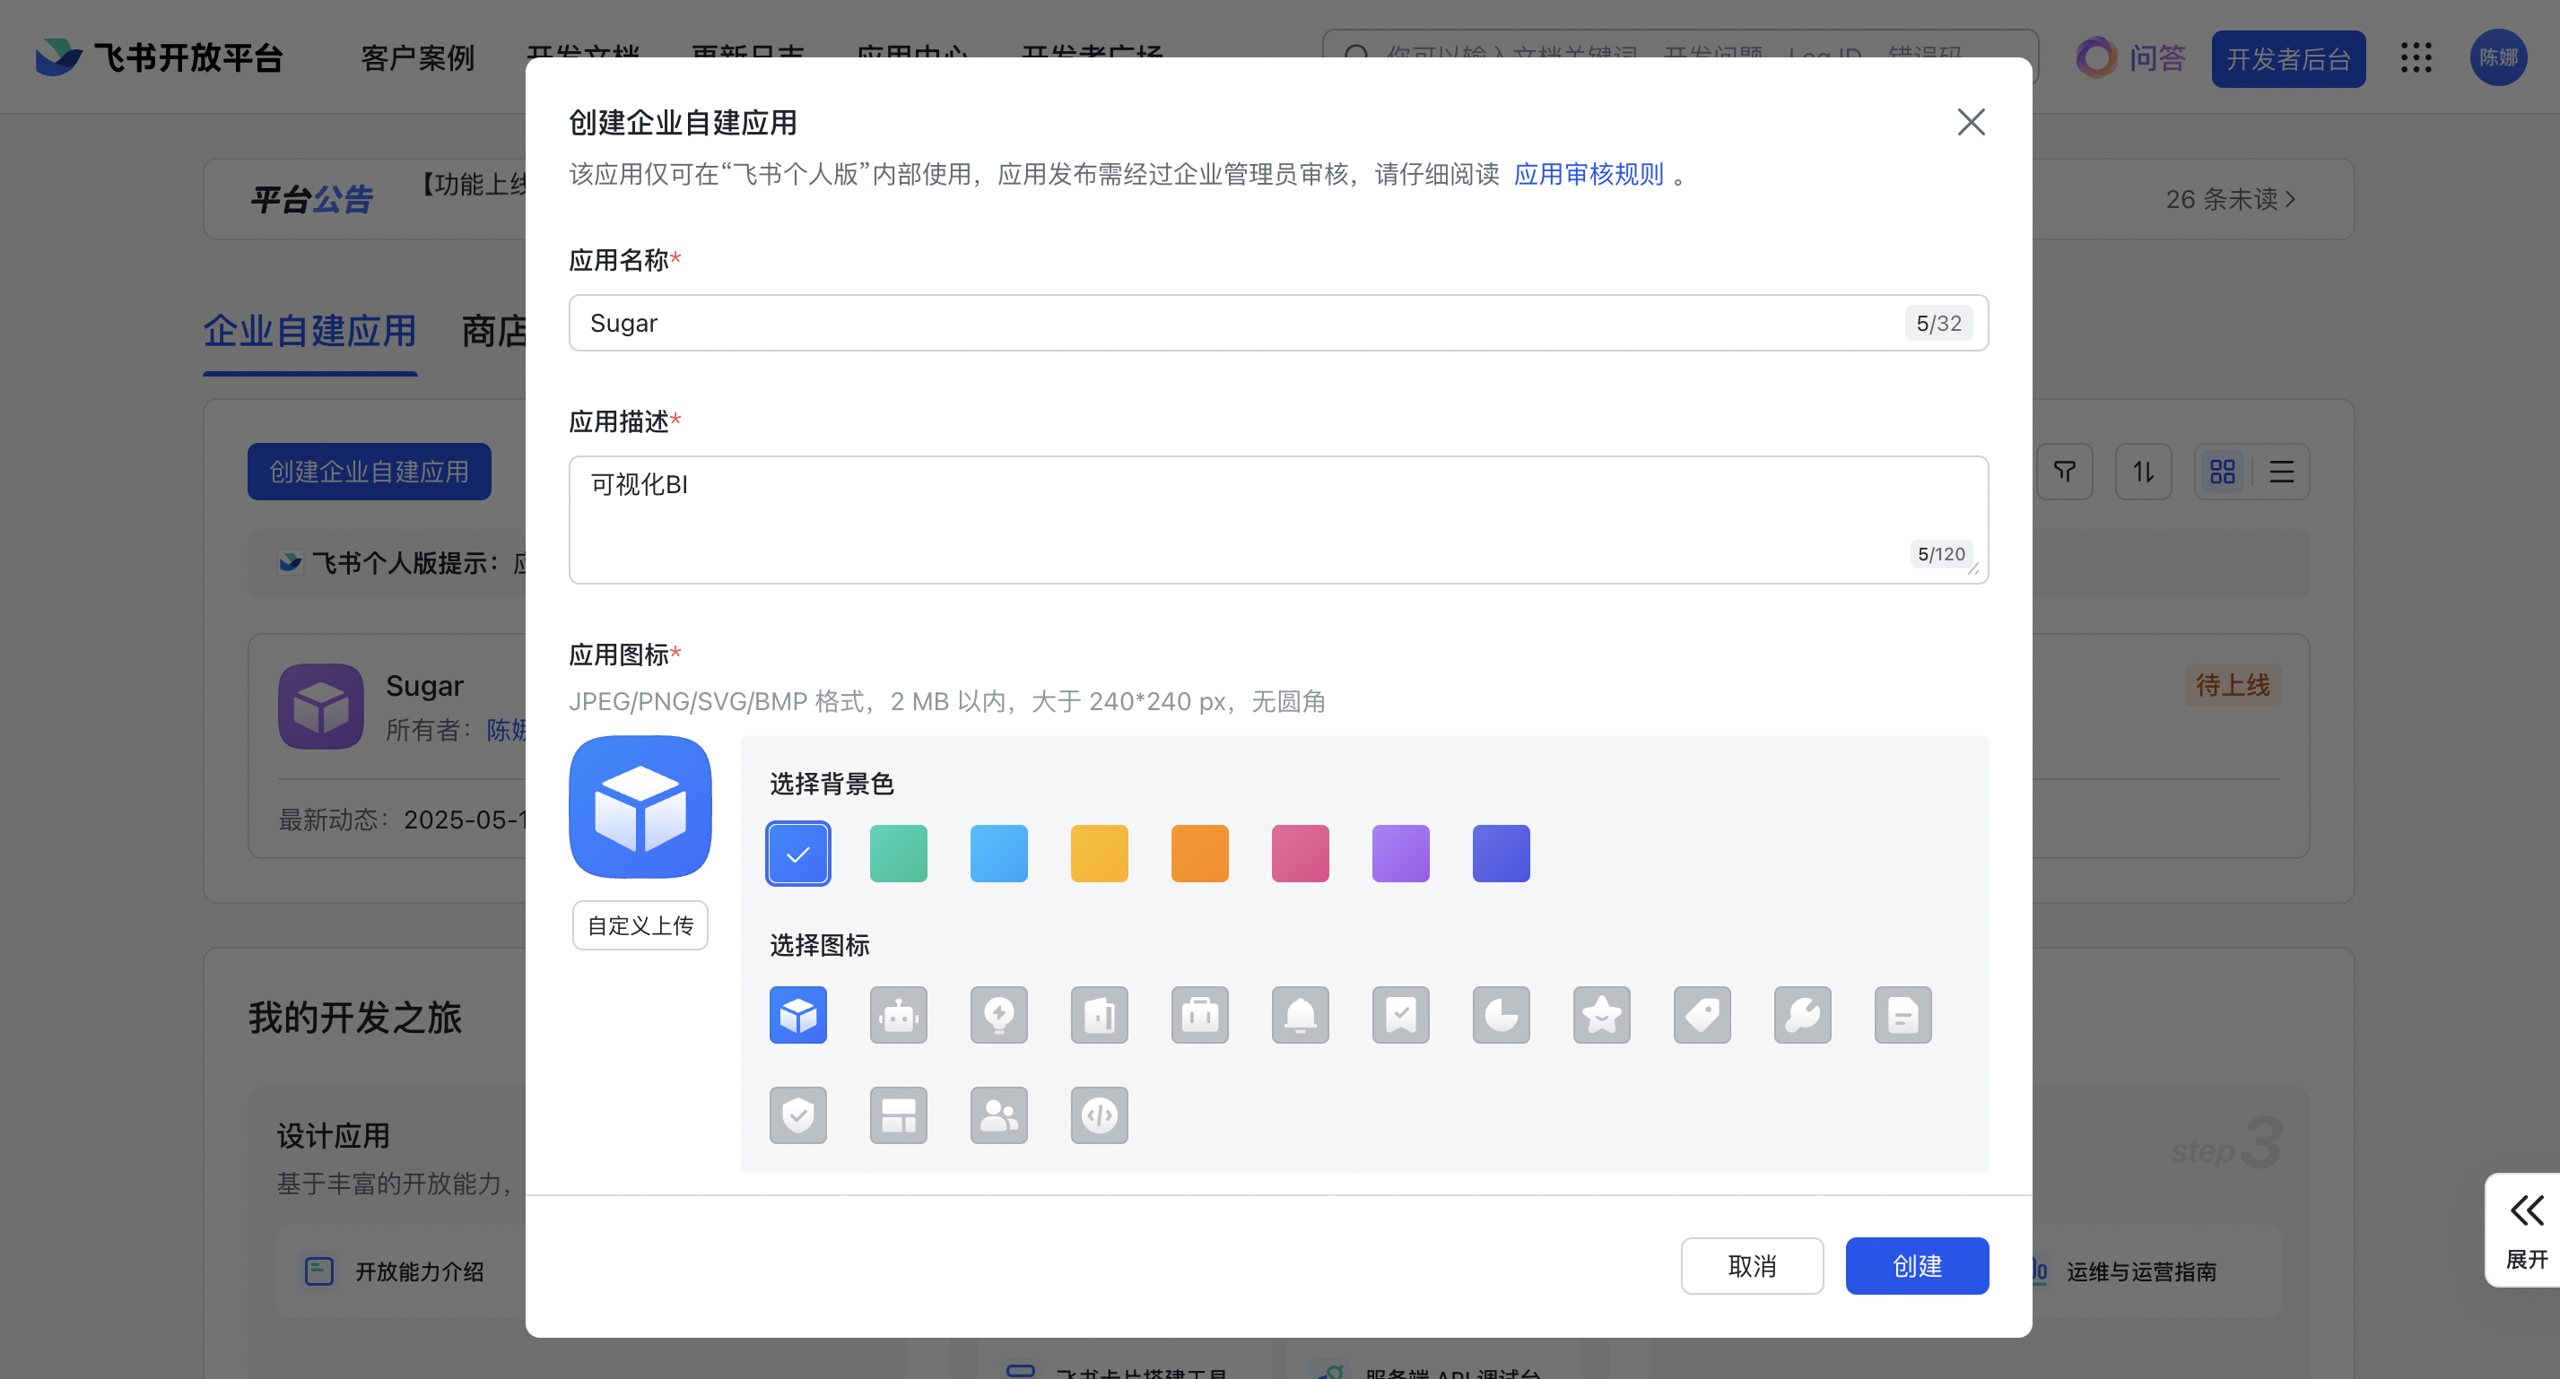The width and height of the screenshot is (2560, 1379).
Task: Select the bookmark-check app icon
Action: (x=1400, y=1014)
